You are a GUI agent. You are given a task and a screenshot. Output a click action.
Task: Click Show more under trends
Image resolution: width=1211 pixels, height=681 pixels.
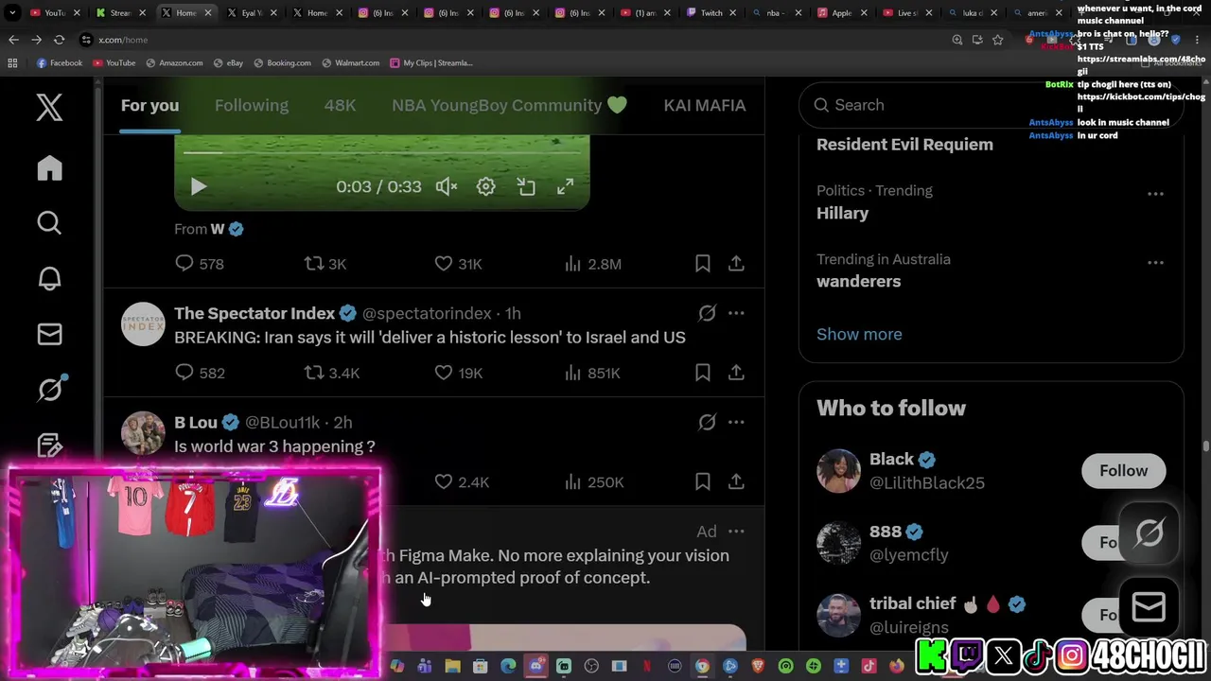tap(859, 334)
